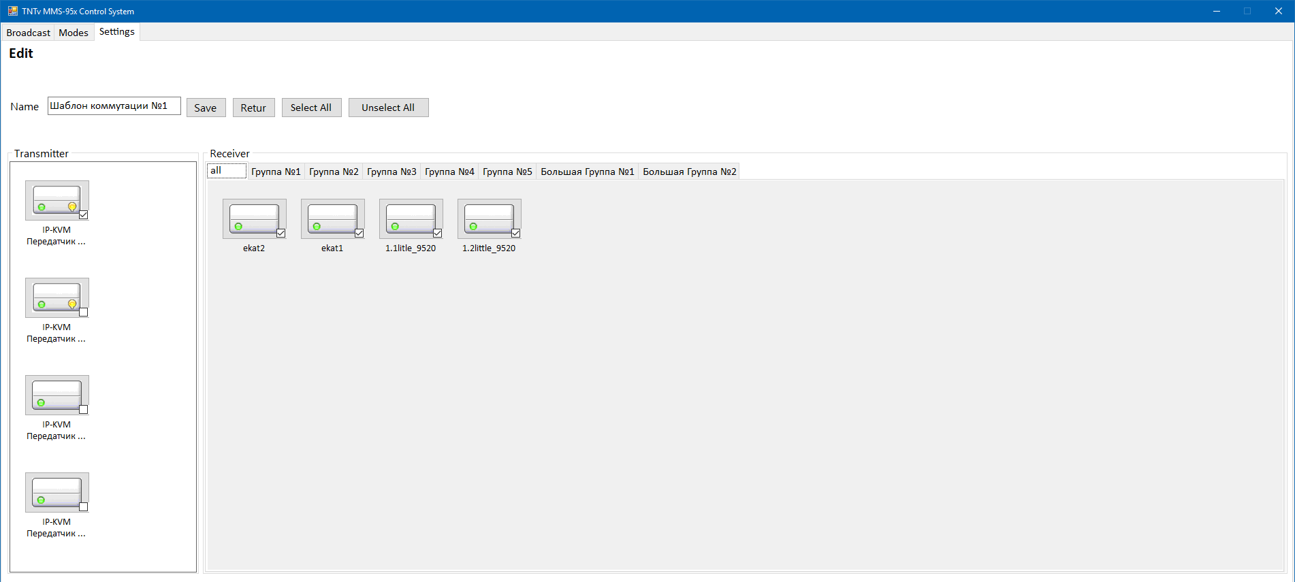Uncheck the ekat2 receiver checkbox
Screen dimensions: 1295x582
(x=281, y=233)
